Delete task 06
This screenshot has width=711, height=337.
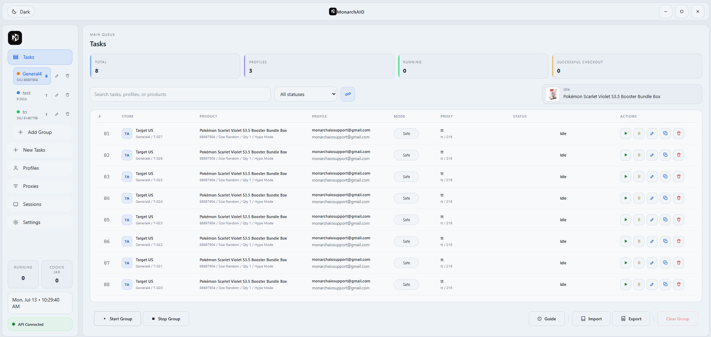click(x=679, y=241)
